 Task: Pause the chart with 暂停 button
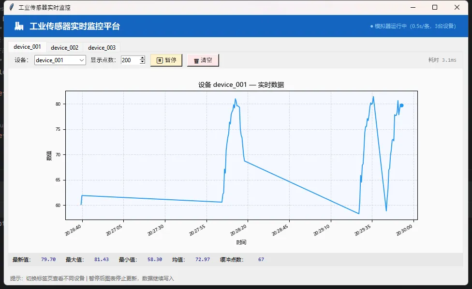point(166,60)
